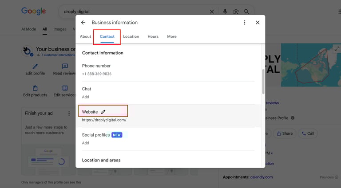Click the Contact information heading
Image resolution: width=341 pixels, height=188 pixels.
coord(103,53)
